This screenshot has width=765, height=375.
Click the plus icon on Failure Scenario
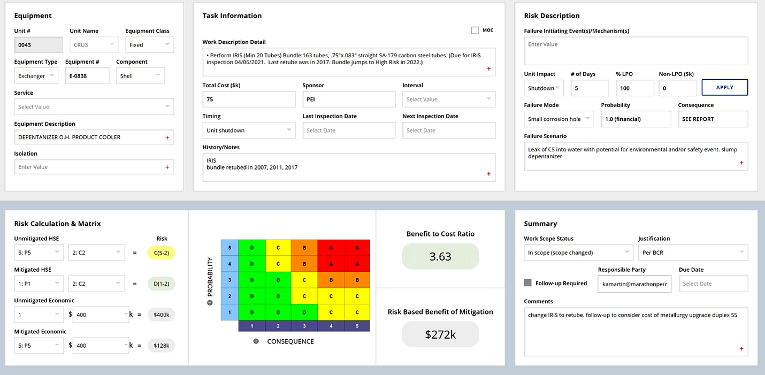click(741, 163)
